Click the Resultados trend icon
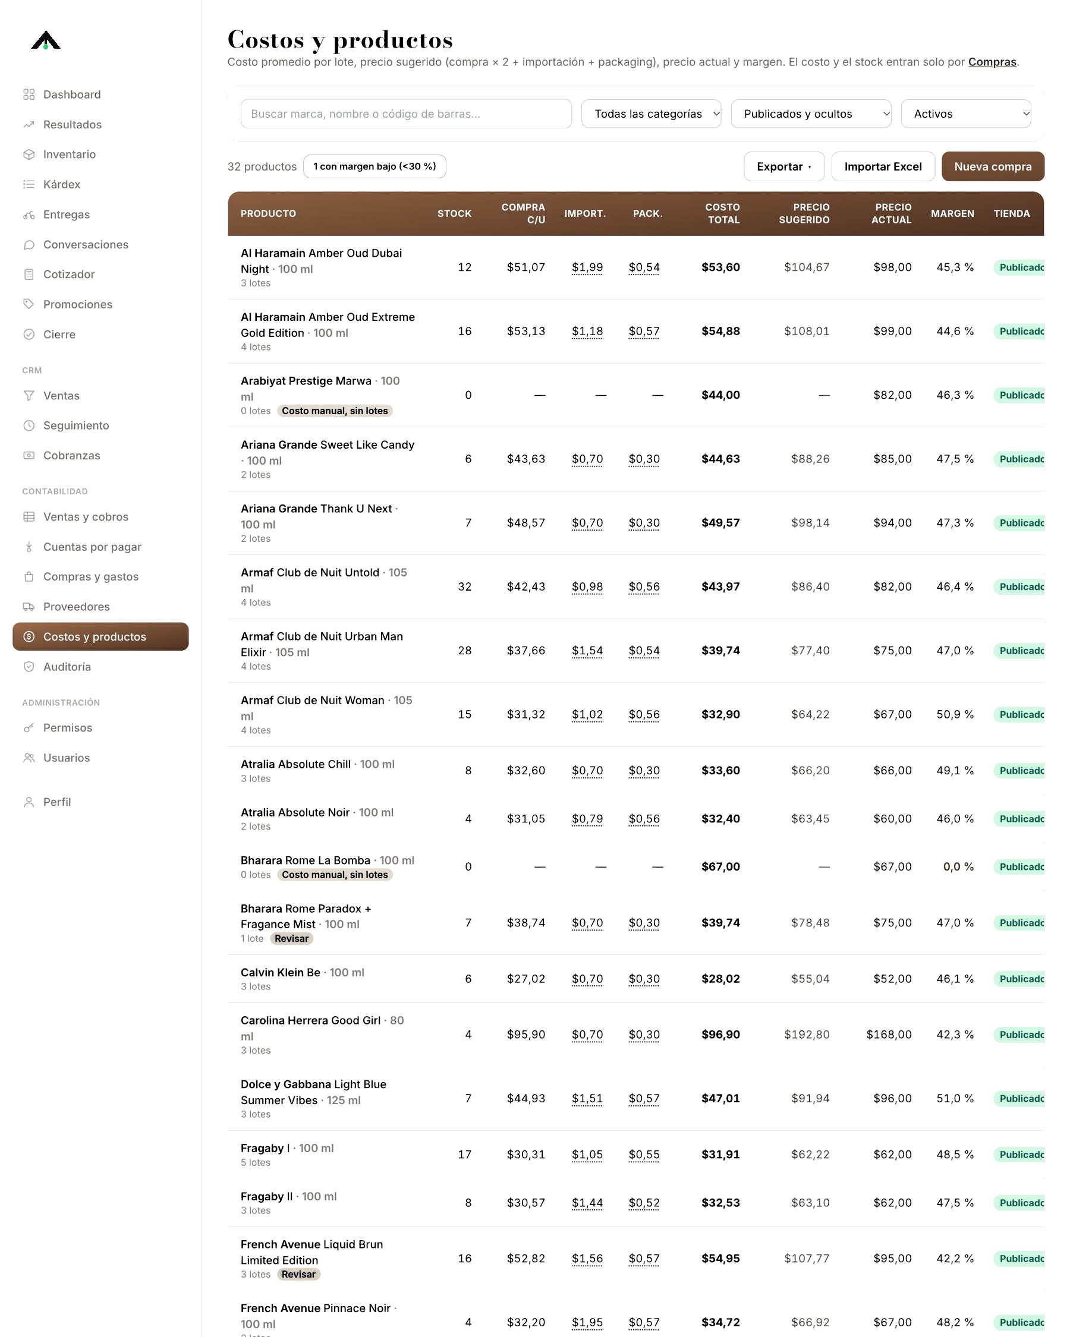 click(x=29, y=125)
